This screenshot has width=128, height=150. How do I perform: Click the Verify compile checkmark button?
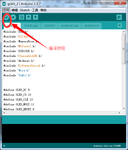[6, 17]
